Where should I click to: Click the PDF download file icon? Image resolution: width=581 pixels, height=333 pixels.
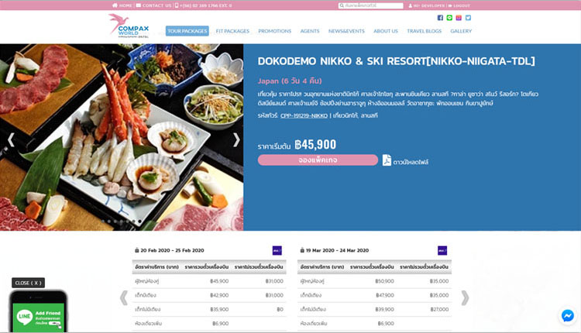tap(387, 160)
